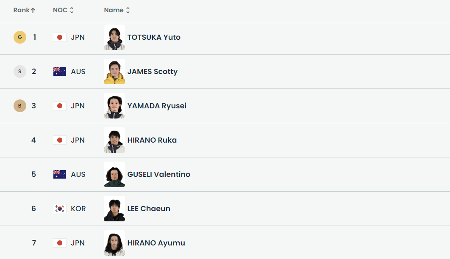Click the Australia flag beside GUSELI Valentino

pyautogui.click(x=60, y=174)
